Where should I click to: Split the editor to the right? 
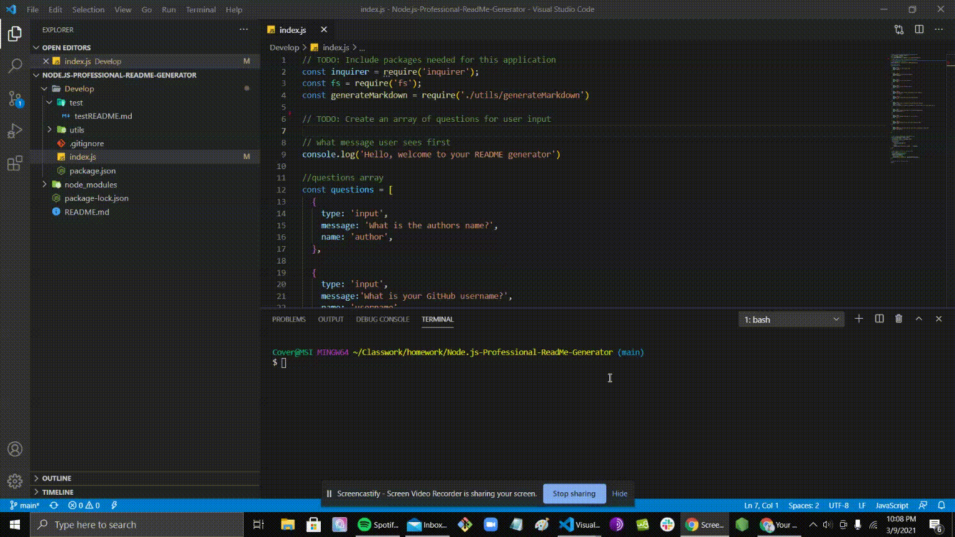click(x=919, y=30)
